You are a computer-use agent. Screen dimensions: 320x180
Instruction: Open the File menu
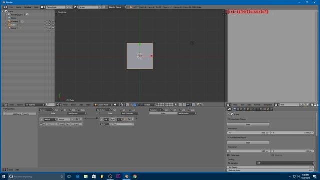point(11,7)
